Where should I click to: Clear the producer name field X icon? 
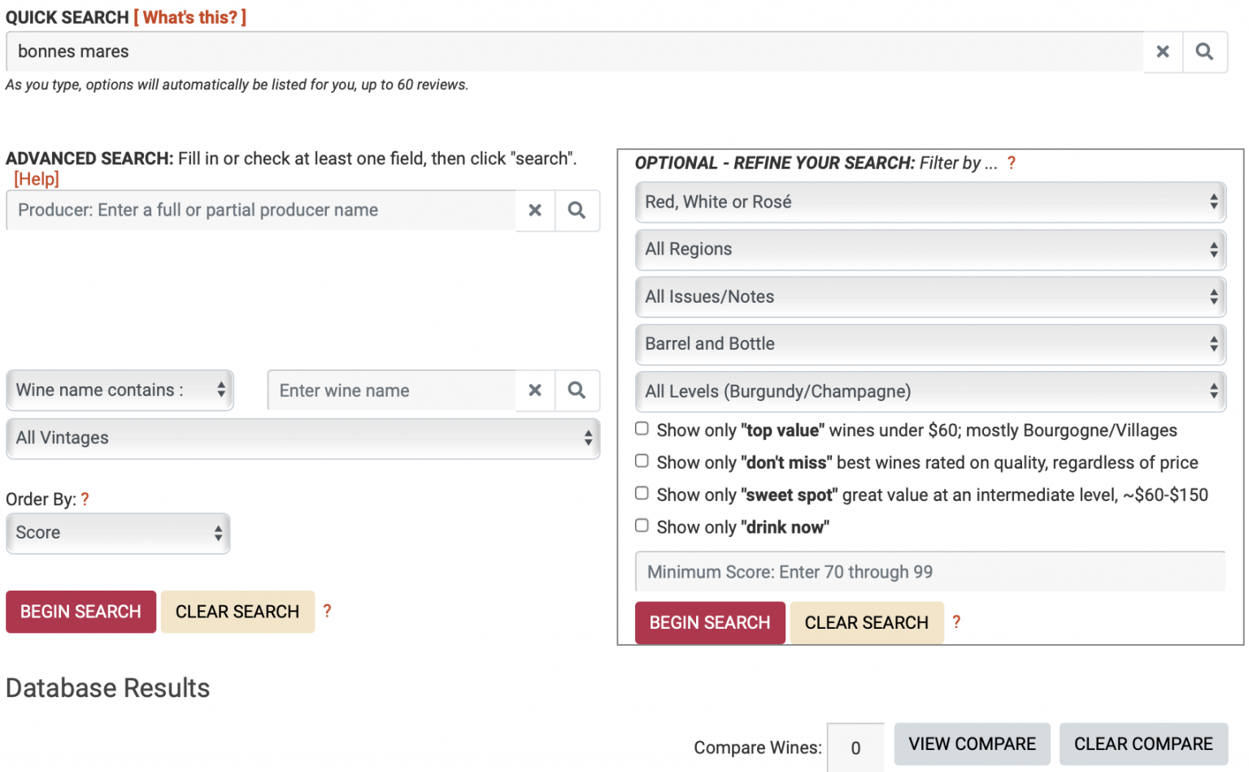(535, 211)
